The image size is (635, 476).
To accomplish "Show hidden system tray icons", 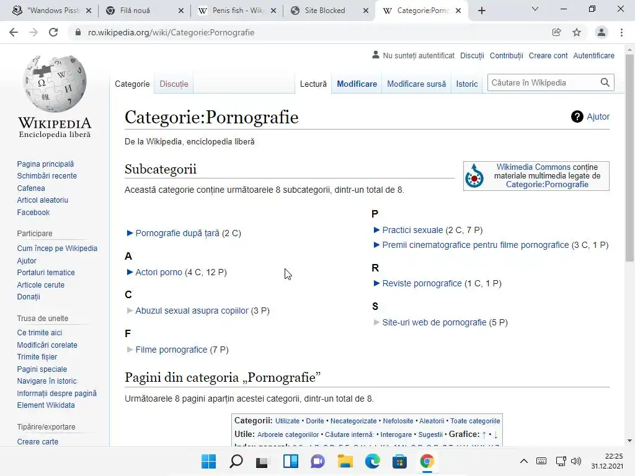I will (x=523, y=461).
